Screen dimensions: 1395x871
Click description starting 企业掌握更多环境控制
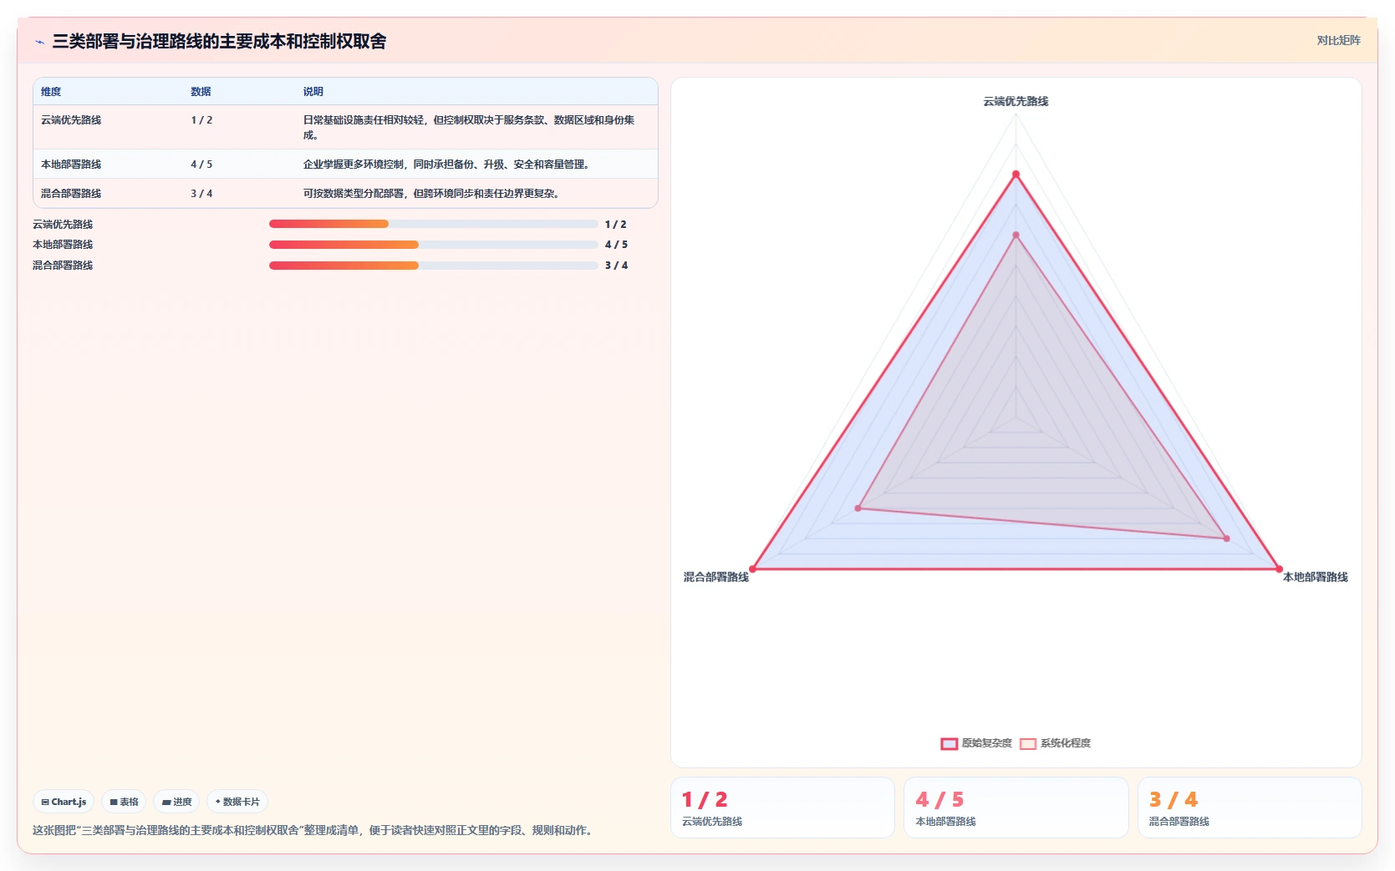point(448,165)
